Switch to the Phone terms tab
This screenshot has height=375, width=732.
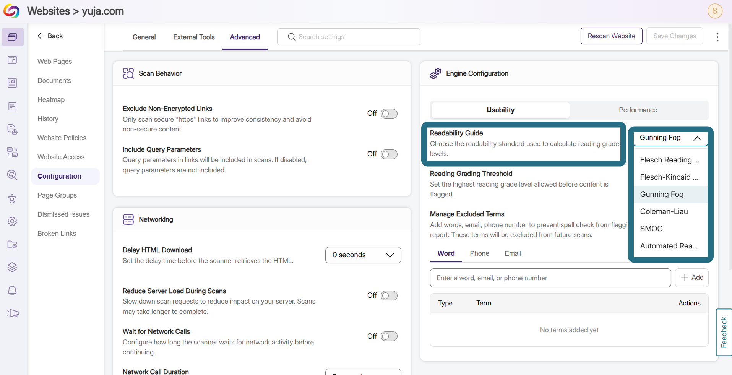tap(479, 253)
